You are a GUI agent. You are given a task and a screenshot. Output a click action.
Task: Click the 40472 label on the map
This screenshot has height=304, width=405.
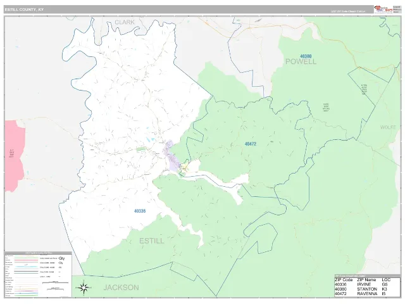[x=251, y=144]
